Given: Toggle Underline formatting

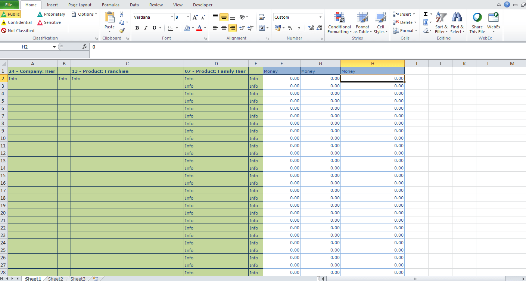Looking at the screenshot, I should click(x=153, y=28).
